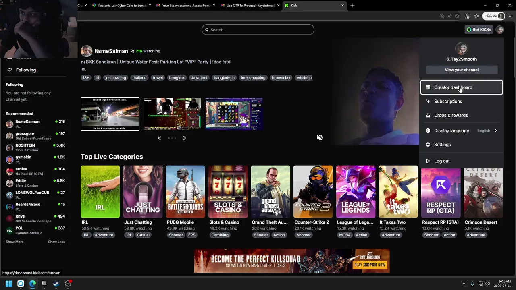516x290 pixels.
Task: Select the middle carousel stream thumbnail
Action: point(172,114)
